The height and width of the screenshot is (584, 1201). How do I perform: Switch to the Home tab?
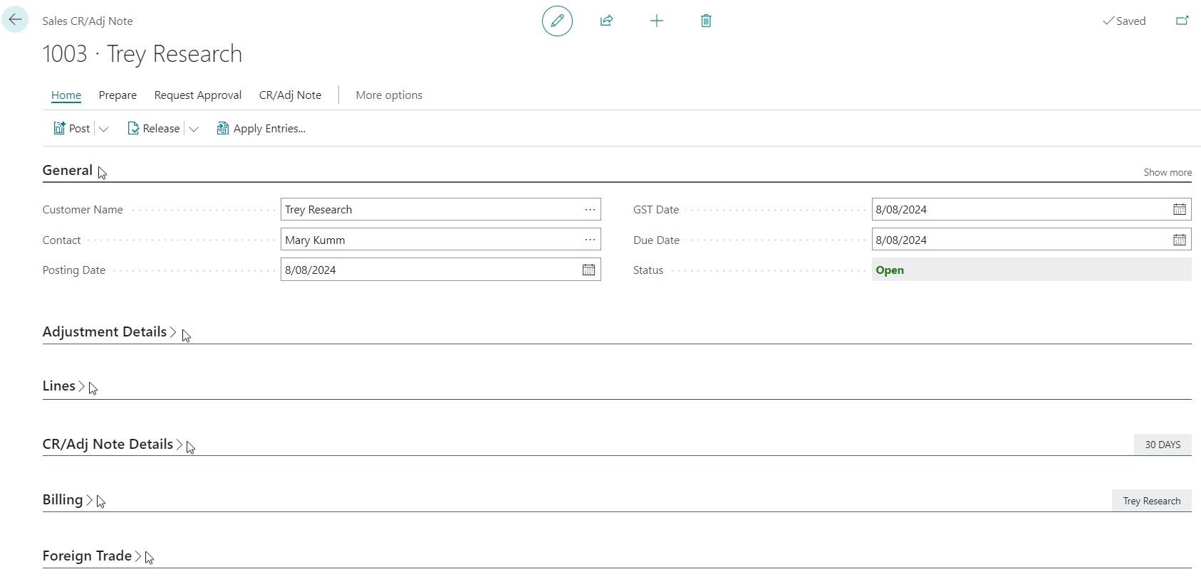(66, 95)
